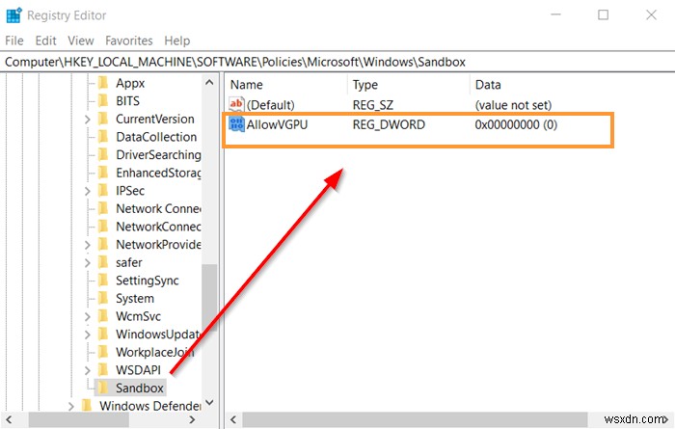Click the REG_DWORD type cell
This screenshot has width=675, height=429.
[389, 124]
